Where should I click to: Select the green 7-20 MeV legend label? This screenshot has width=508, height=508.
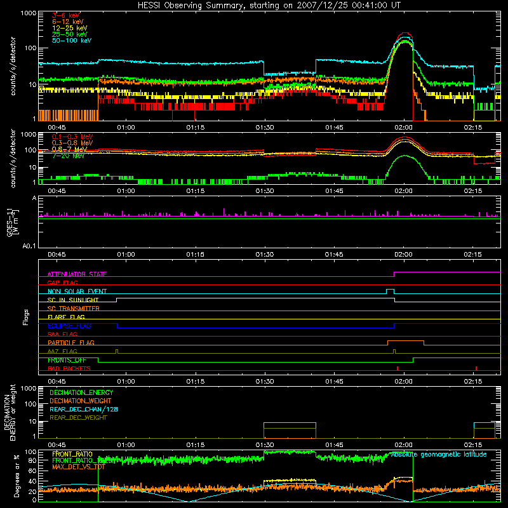tap(69, 156)
